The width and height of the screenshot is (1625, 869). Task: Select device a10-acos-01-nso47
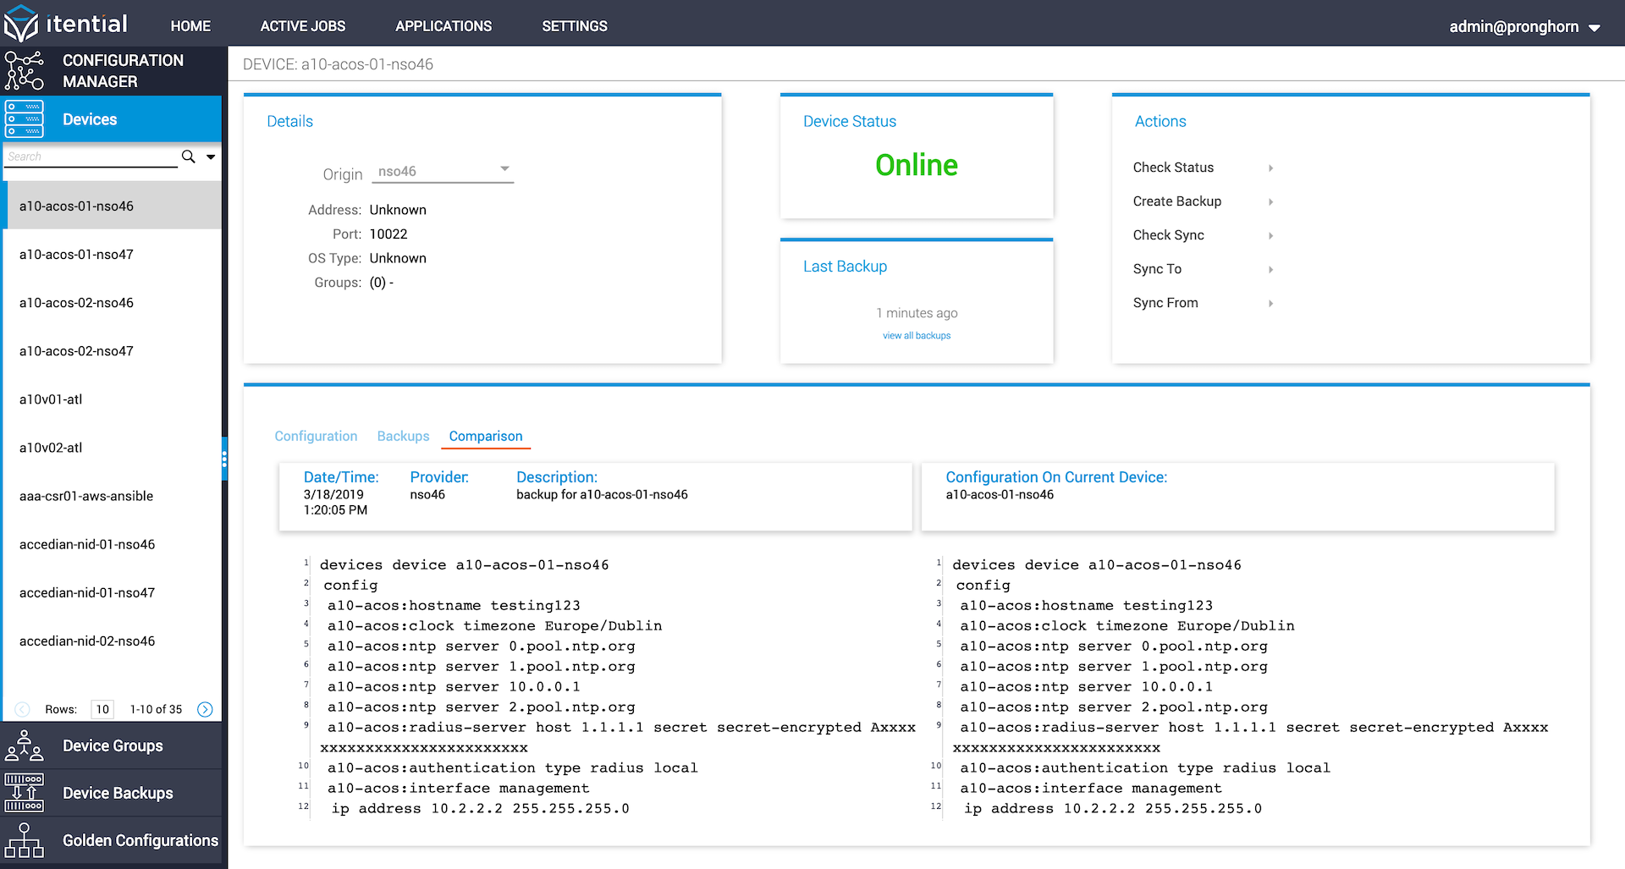click(x=113, y=254)
